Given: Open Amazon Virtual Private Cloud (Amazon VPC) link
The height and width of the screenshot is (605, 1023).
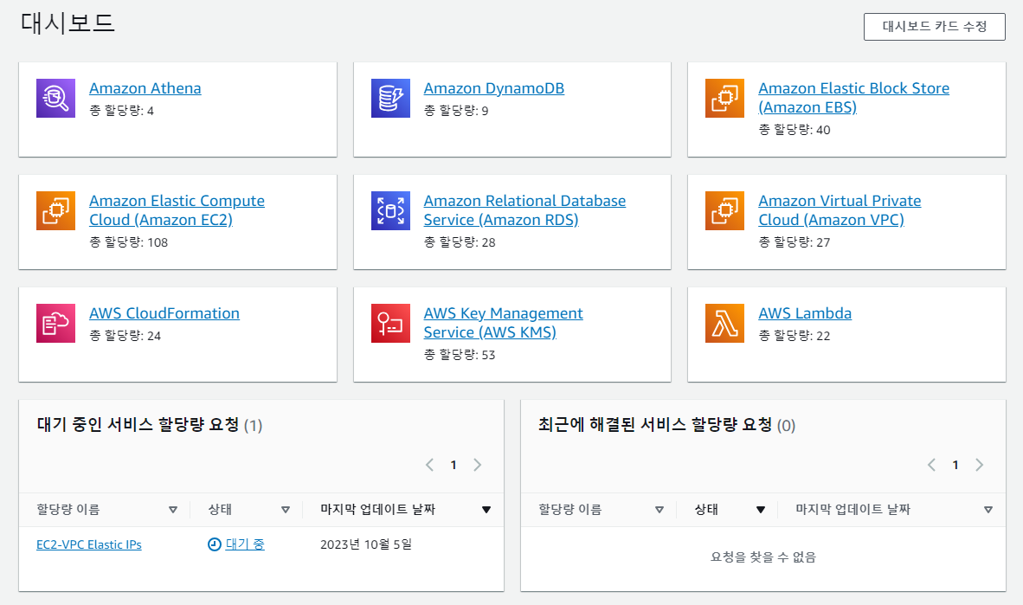Looking at the screenshot, I should 840,210.
